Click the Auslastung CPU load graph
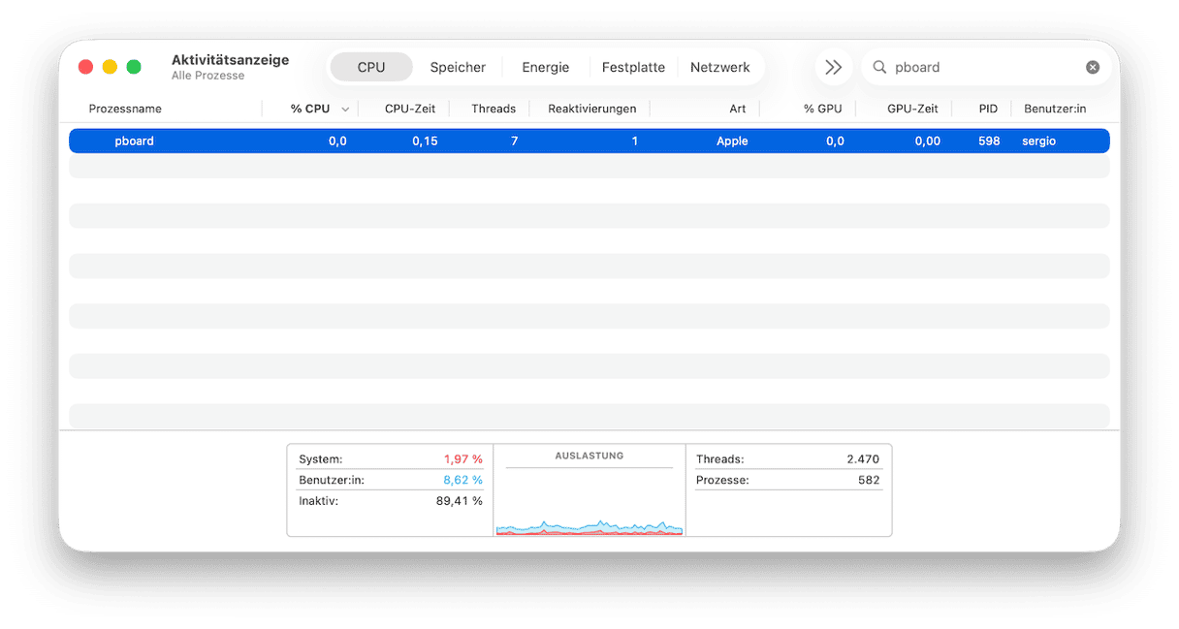Image resolution: width=1179 pixels, height=629 pixels. click(589, 504)
